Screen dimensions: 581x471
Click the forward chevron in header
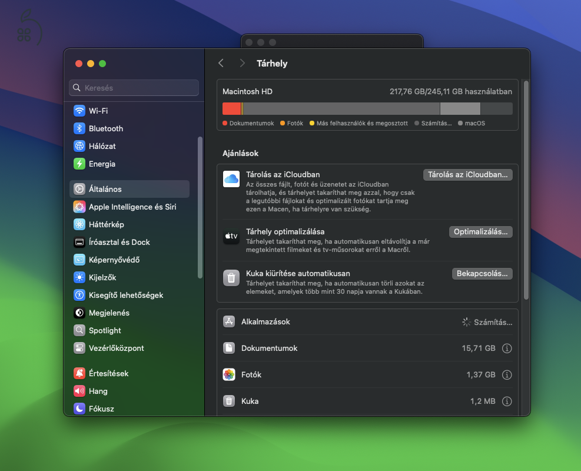pos(242,63)
